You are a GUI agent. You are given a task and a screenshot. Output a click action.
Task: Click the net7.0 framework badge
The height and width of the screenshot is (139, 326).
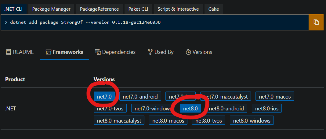tap(104, 96)
